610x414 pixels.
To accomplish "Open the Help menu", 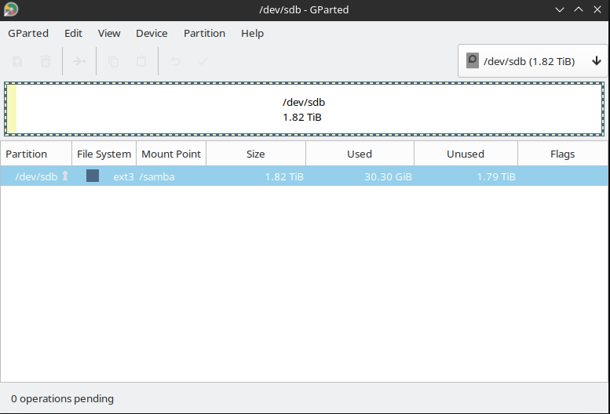I will 252,34.
